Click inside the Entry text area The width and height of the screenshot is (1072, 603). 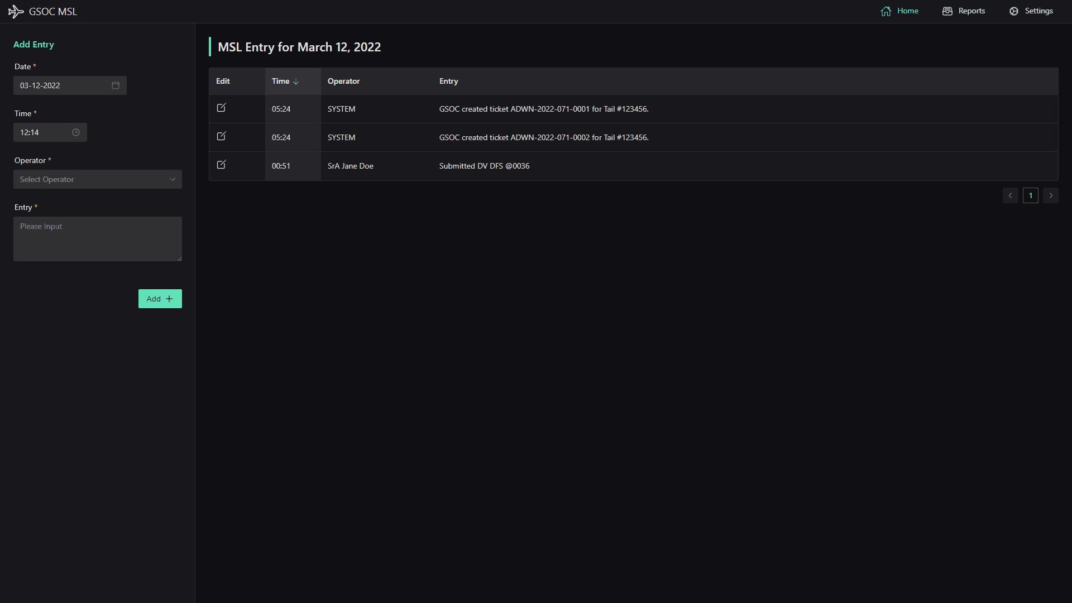[97, 239]
